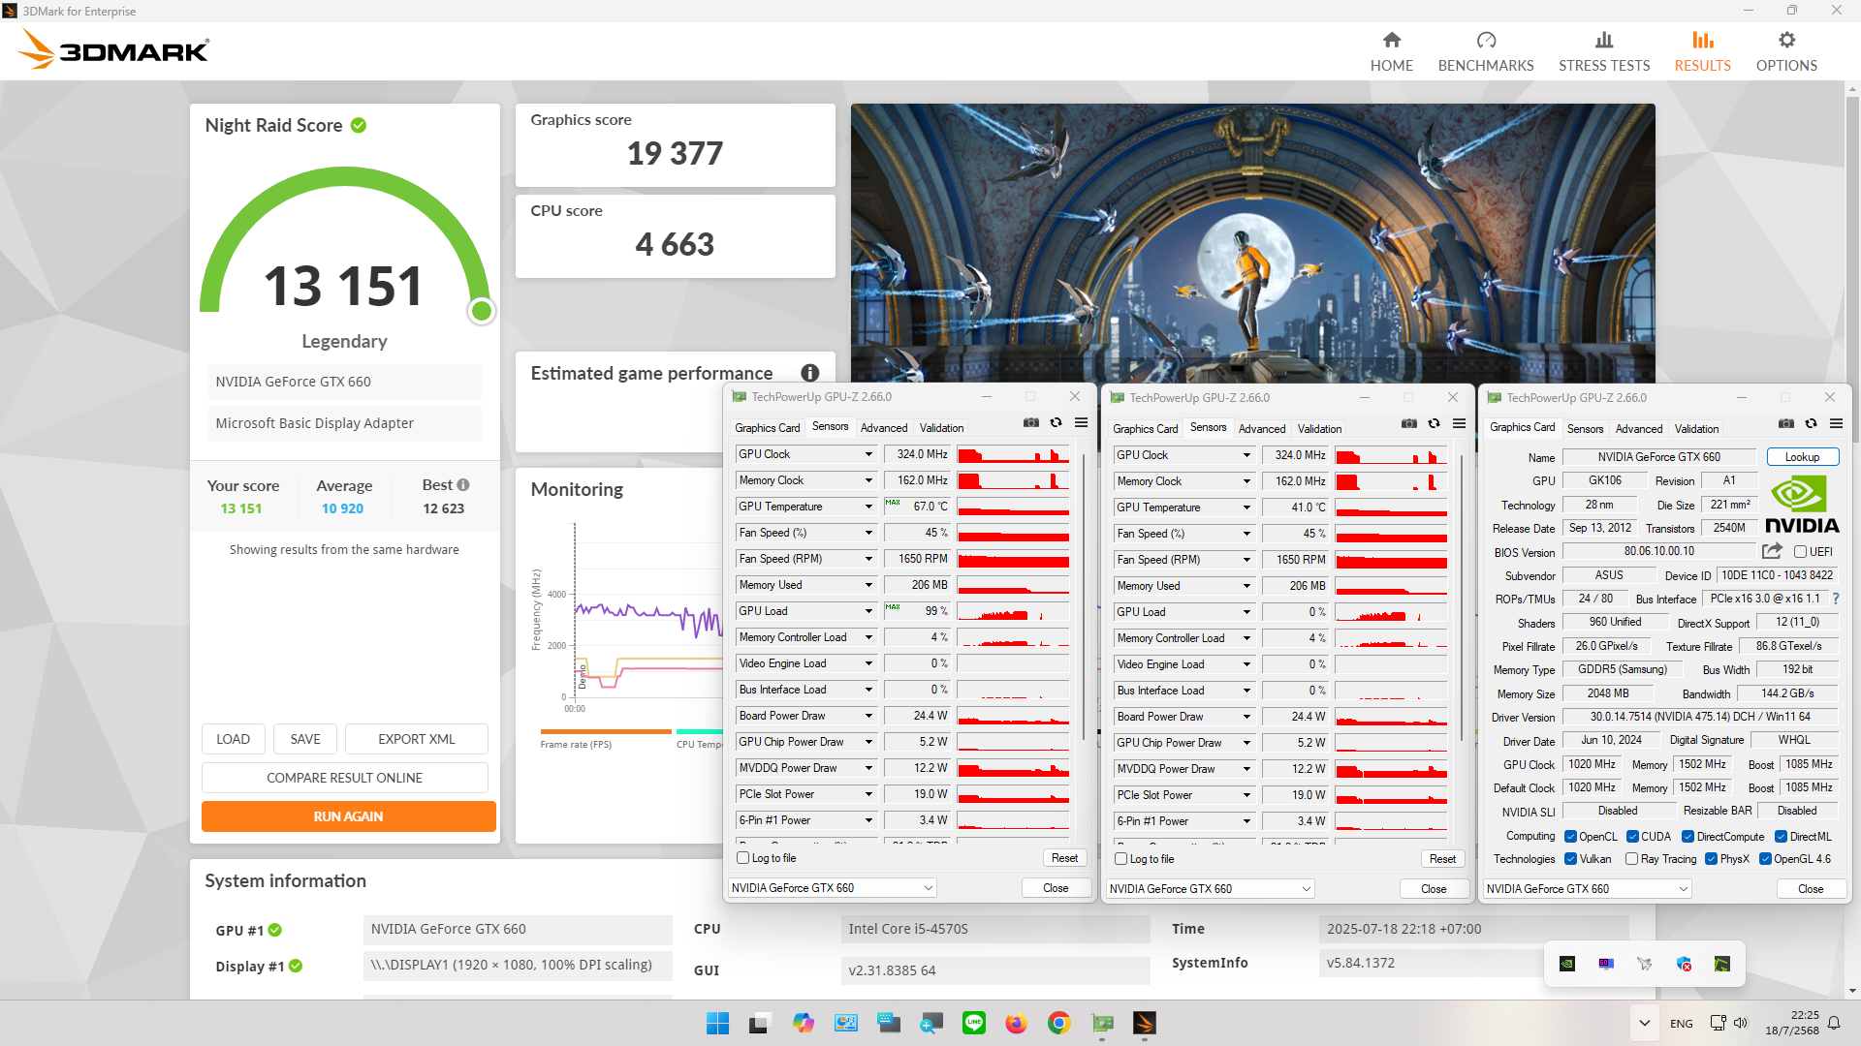The width and height of the screenshot is (1861, 1046).
Task: Toggle the Ray Tracing checkbox
Action: point(1632,859)
